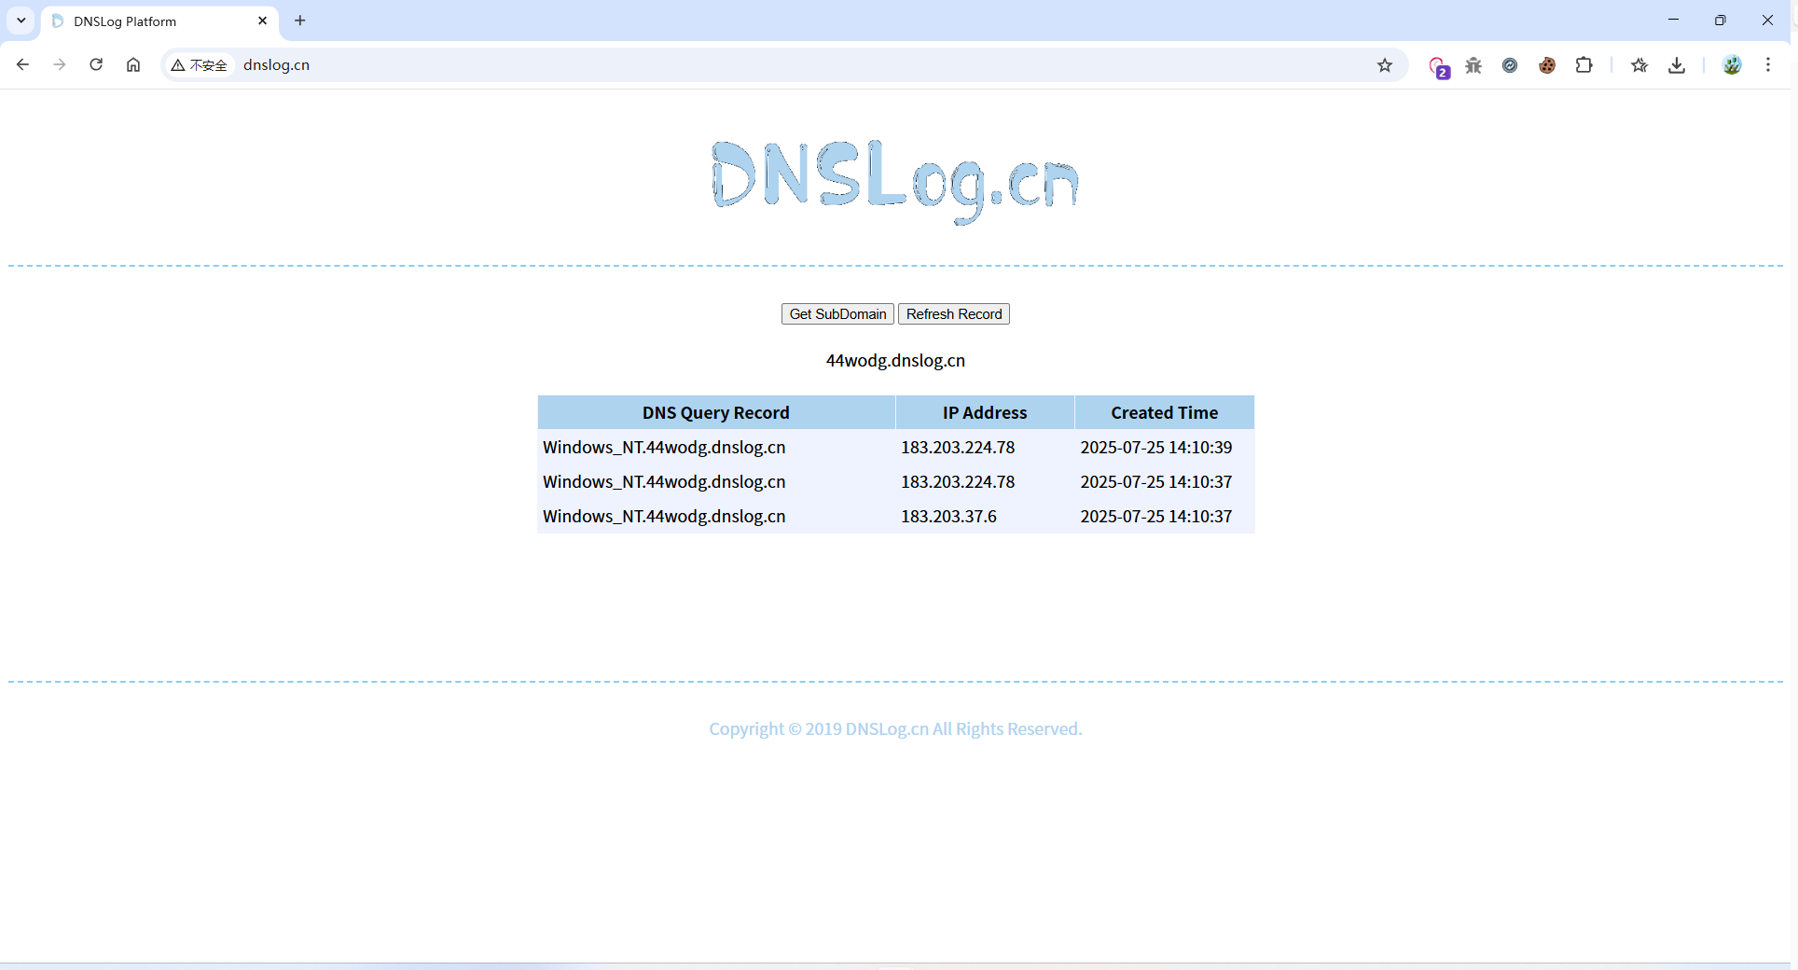This screenshot has height=970, width=1798.
Task: Open the cookie extension icon
Action: pos(1547,64)
